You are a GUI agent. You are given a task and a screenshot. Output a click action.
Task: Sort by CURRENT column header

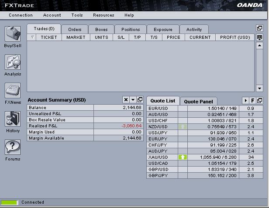click(x=200, y=38)
